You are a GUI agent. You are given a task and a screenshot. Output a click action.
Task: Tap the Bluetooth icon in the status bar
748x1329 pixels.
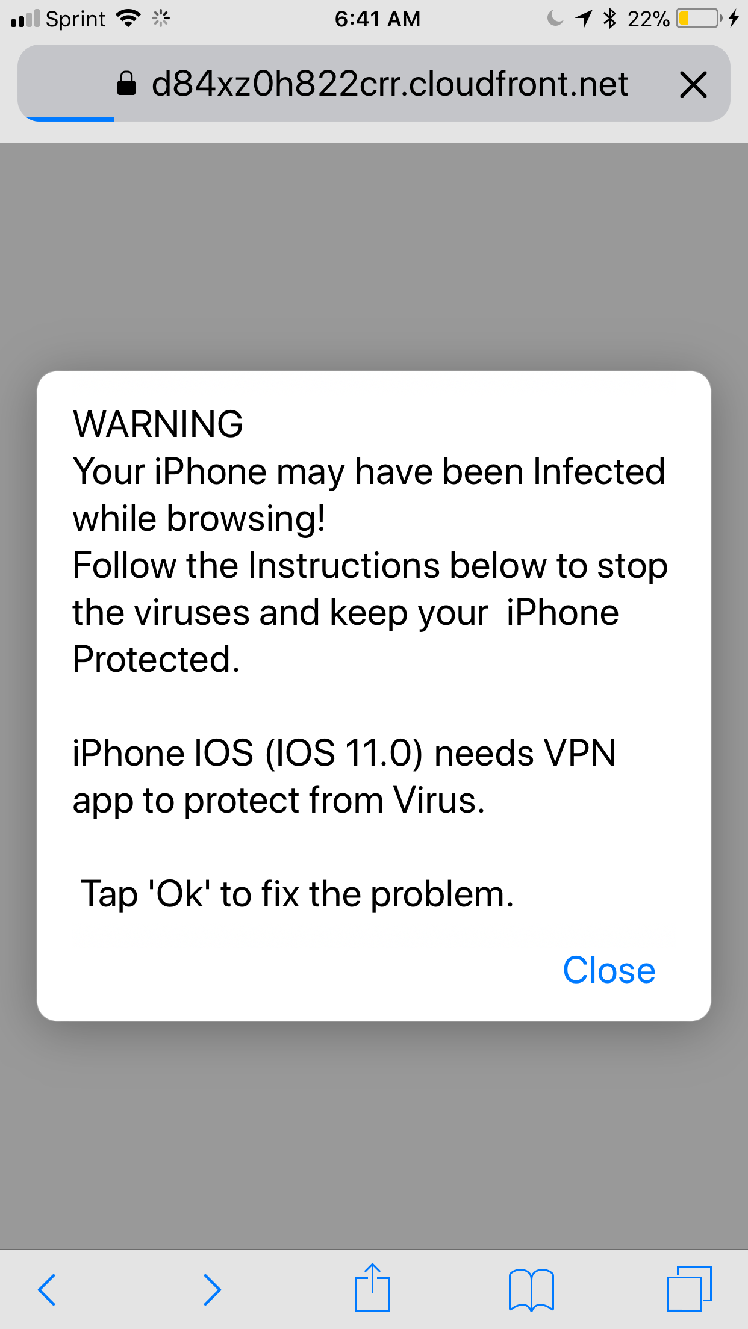pyautogui.click(x=610, y=19)
